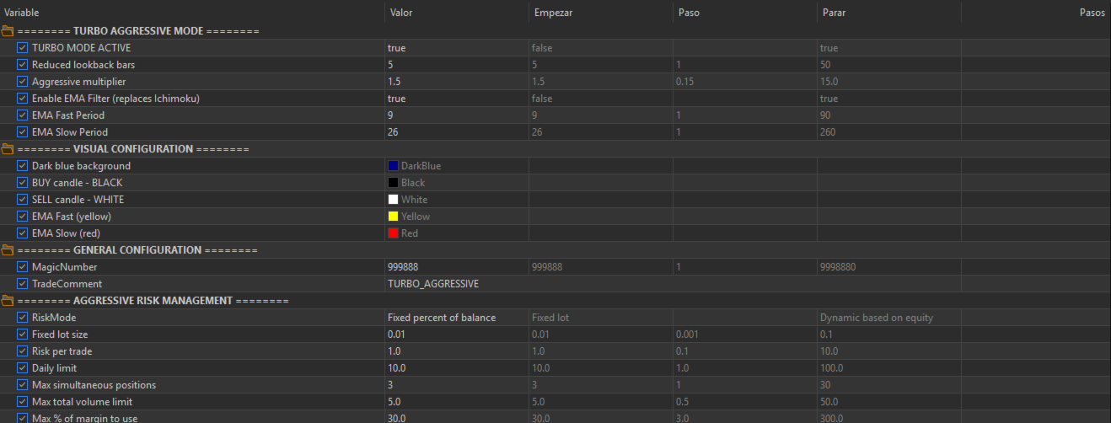The image size is (1111, 423).
Task: Click the EMA Slow Period value 26
Action: pyautogui.click(x=393, y=132)
